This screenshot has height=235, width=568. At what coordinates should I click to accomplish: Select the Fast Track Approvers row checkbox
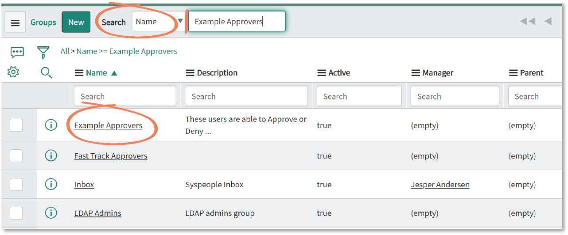coord(16,155)
